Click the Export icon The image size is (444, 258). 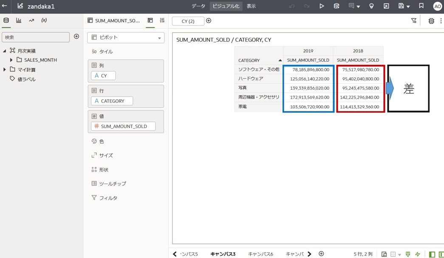(386, 6)
